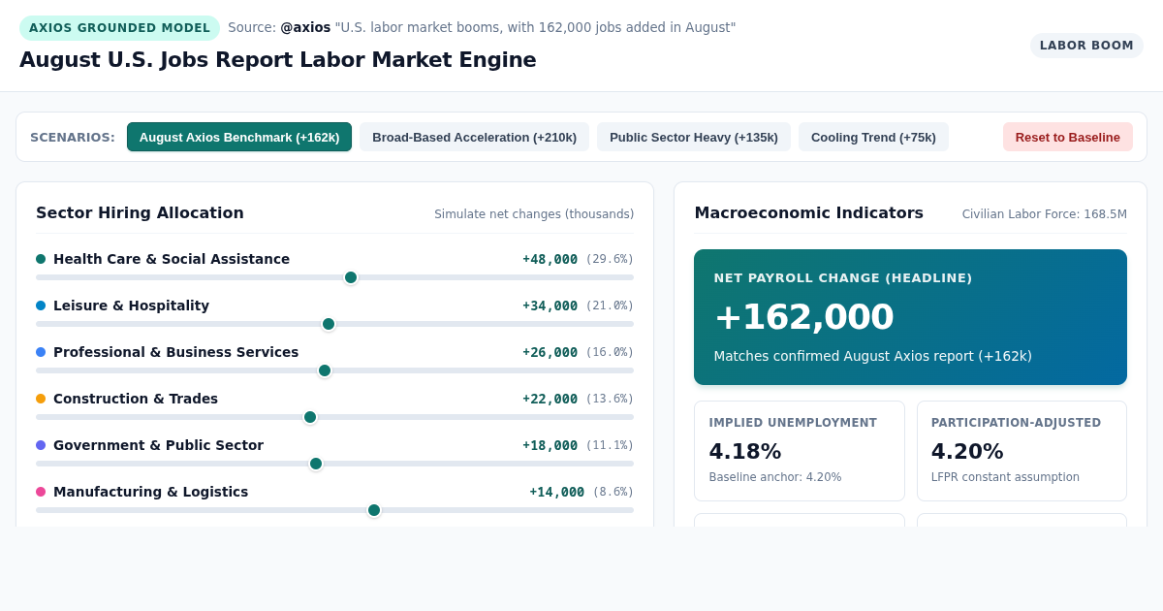Click the Participation-Adjusted 4.20% value
Image resolution: width=1163 pixels, height=611 pixels.
[x=967, y=452]
